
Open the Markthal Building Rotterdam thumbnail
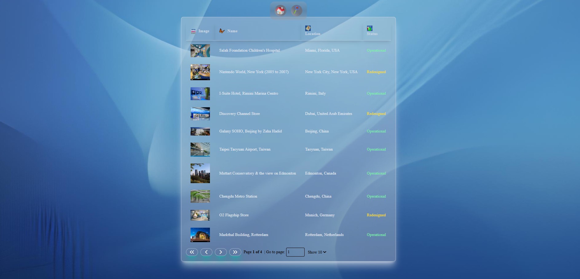200,235
